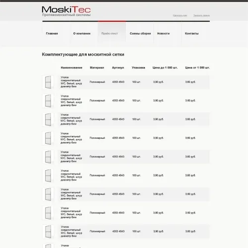Open the Контакты page

point(191,33)
